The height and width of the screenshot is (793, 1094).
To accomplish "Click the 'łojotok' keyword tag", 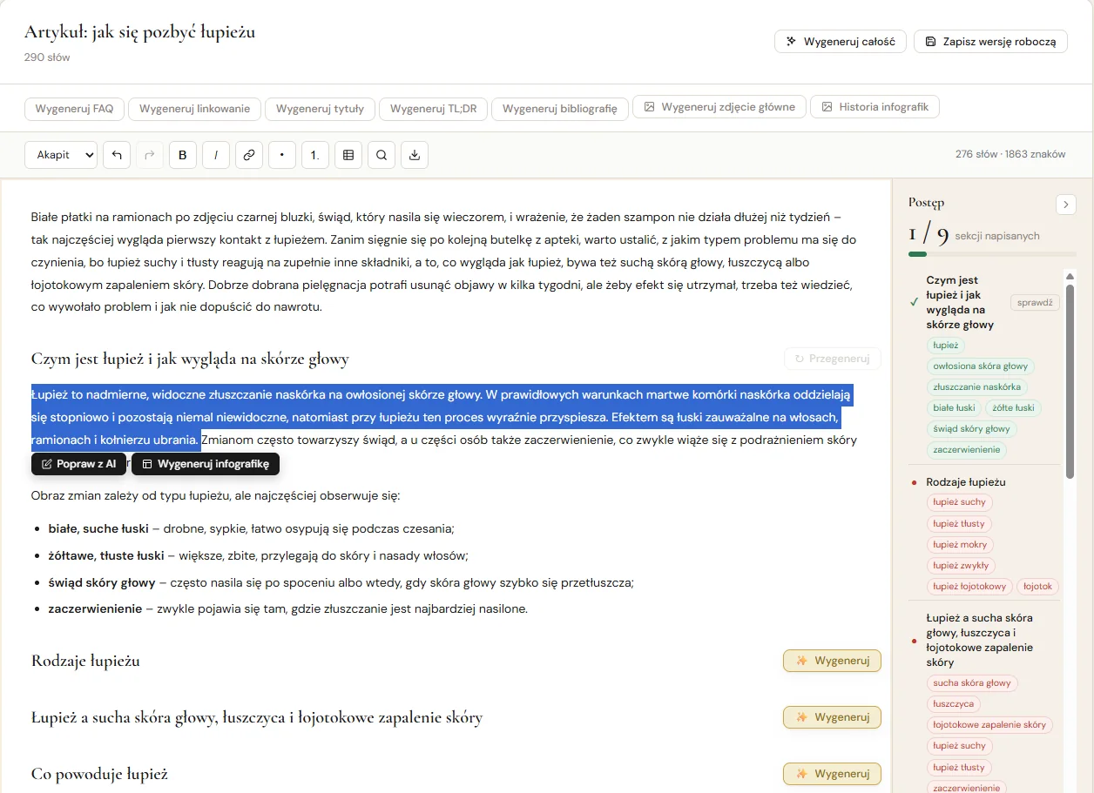I will pos(1038,587).
